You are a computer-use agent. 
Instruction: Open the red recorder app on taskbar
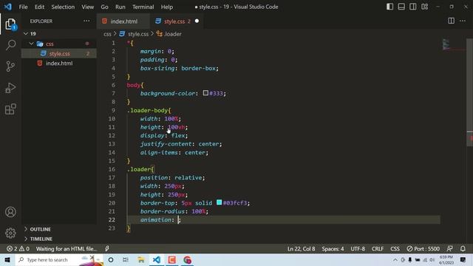(x=172, y=259)
